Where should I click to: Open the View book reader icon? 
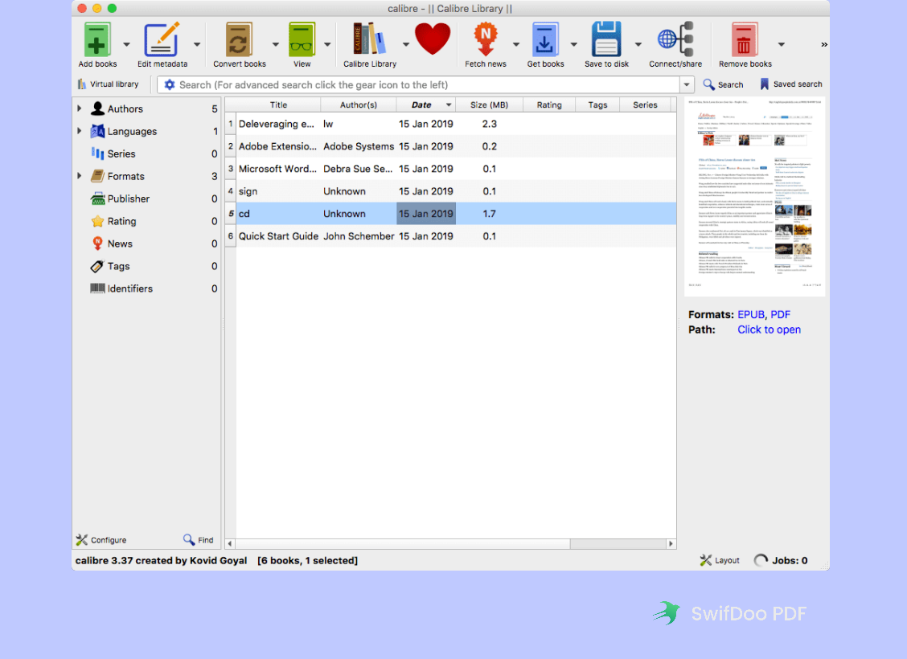[302, 39]
